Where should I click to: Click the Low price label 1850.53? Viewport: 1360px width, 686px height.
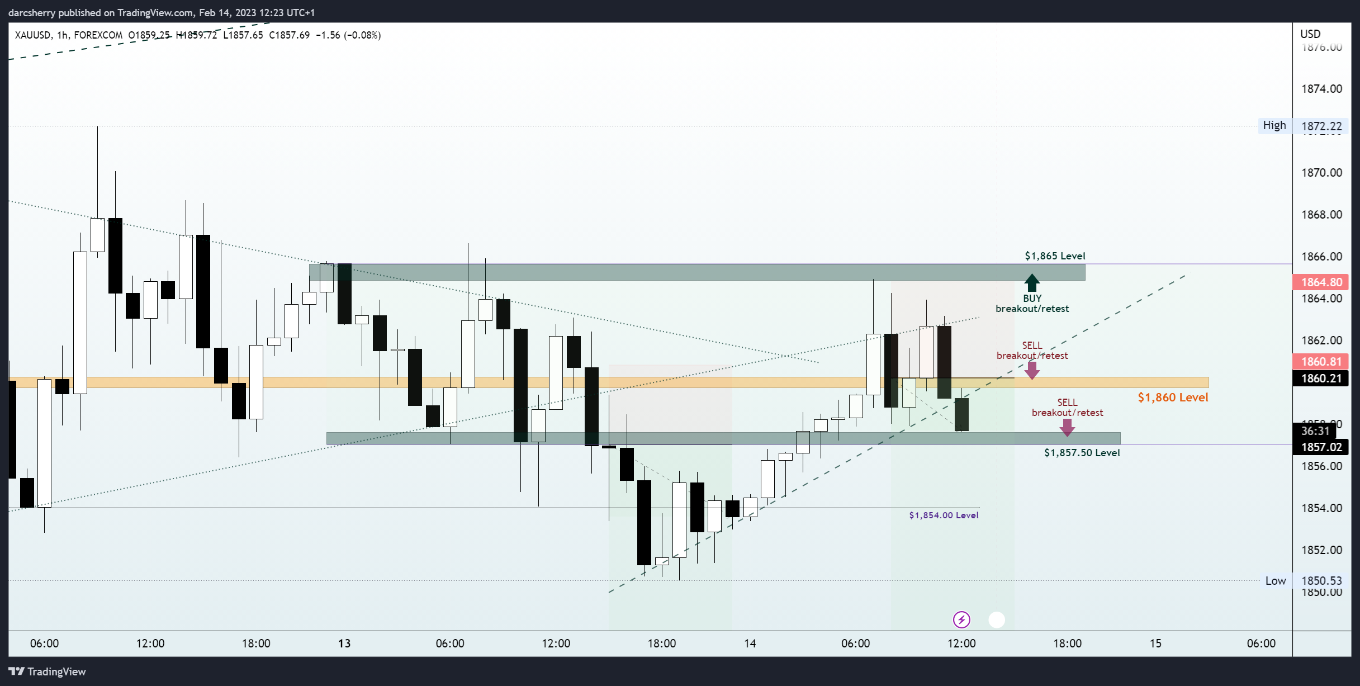click(x=1321, y=581)
